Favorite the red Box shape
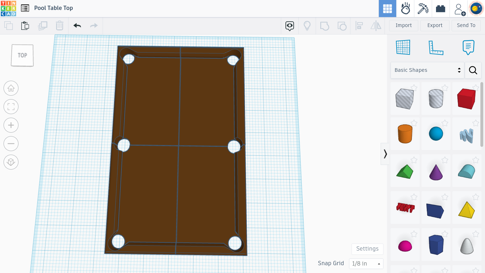This screenshot has height=273, width=485. click(476, 87)
